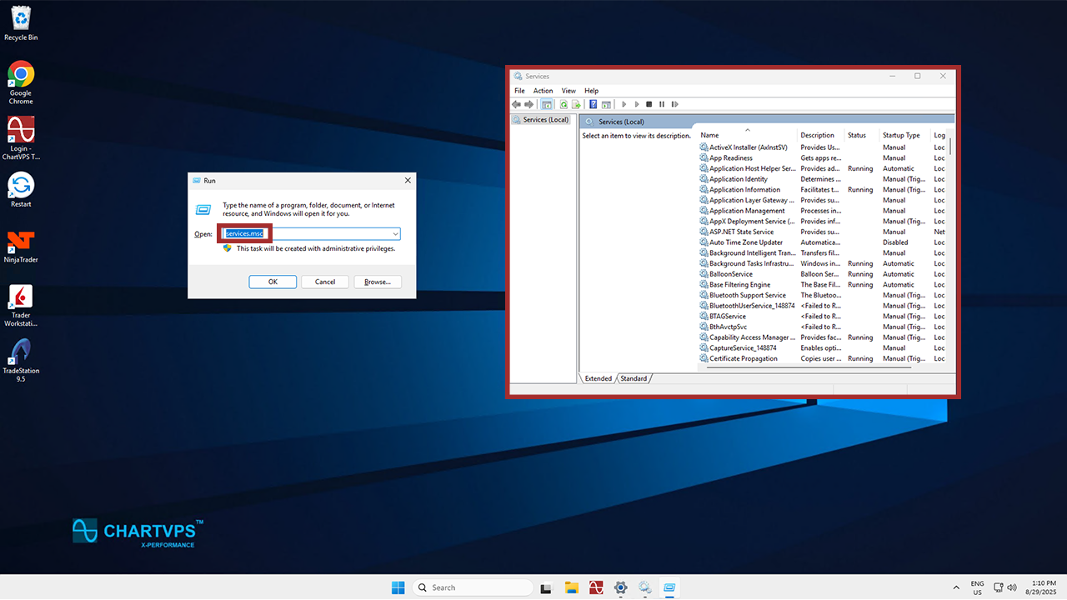Click the back arrow in Services toolbar
The width and height of the screenshot is (1067, 600).
click(x=517, y=104)
